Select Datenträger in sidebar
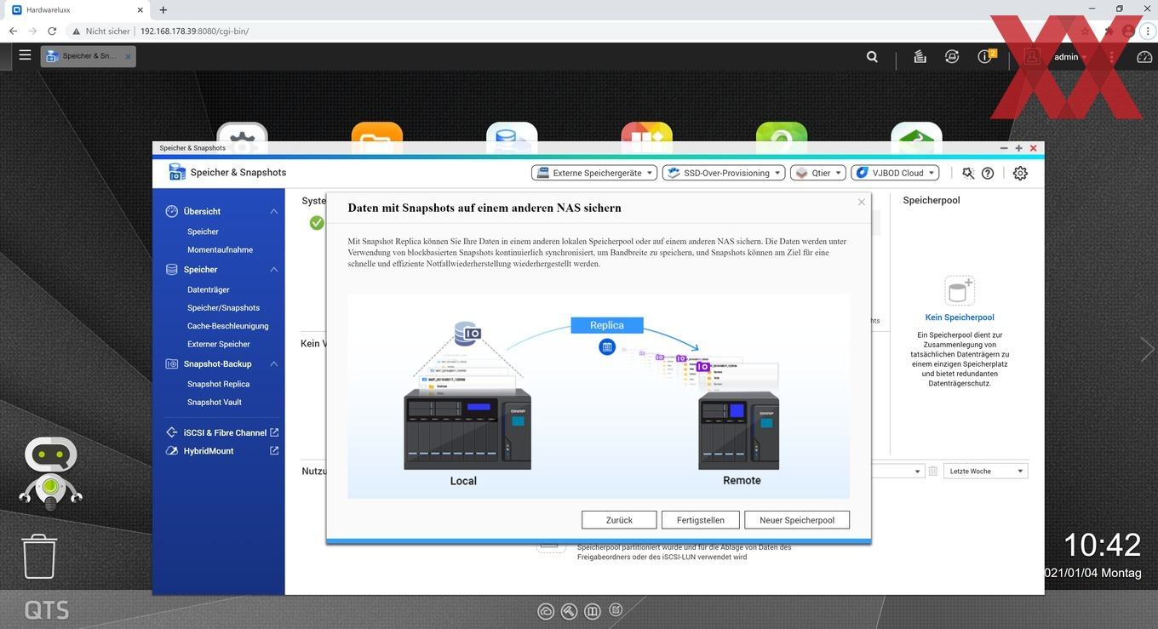Viewport: 1158px width, 629px height. pos(209,289)
